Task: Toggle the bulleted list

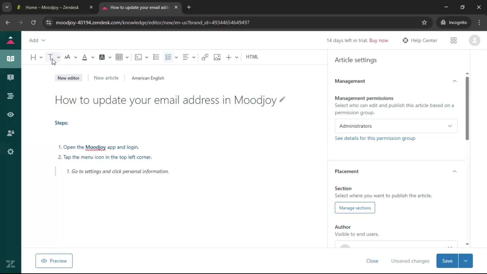Action: point(156,57)
